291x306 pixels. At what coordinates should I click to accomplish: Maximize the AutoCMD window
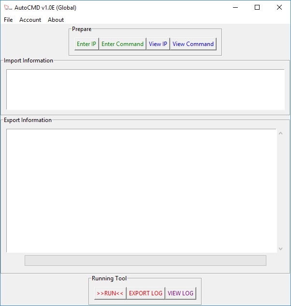(x=257, y=7)
